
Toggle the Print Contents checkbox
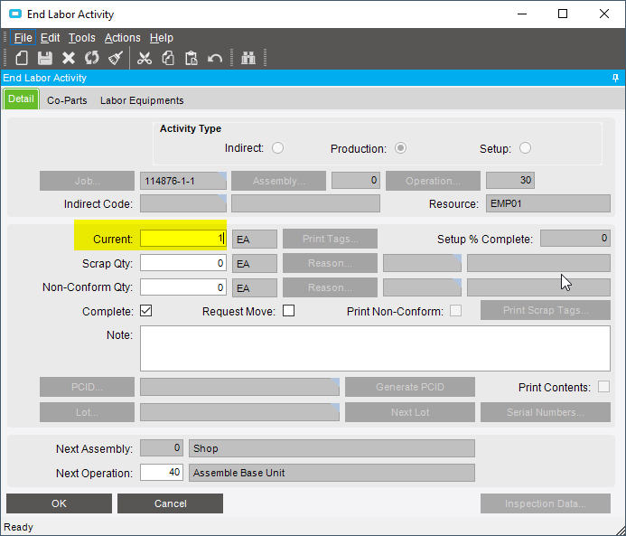tap(603, 387)
